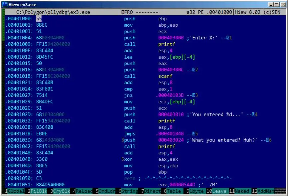Click the a32 PE .00401000 header text
This screenshot has height=196, width=288.
tap(209, 12)
